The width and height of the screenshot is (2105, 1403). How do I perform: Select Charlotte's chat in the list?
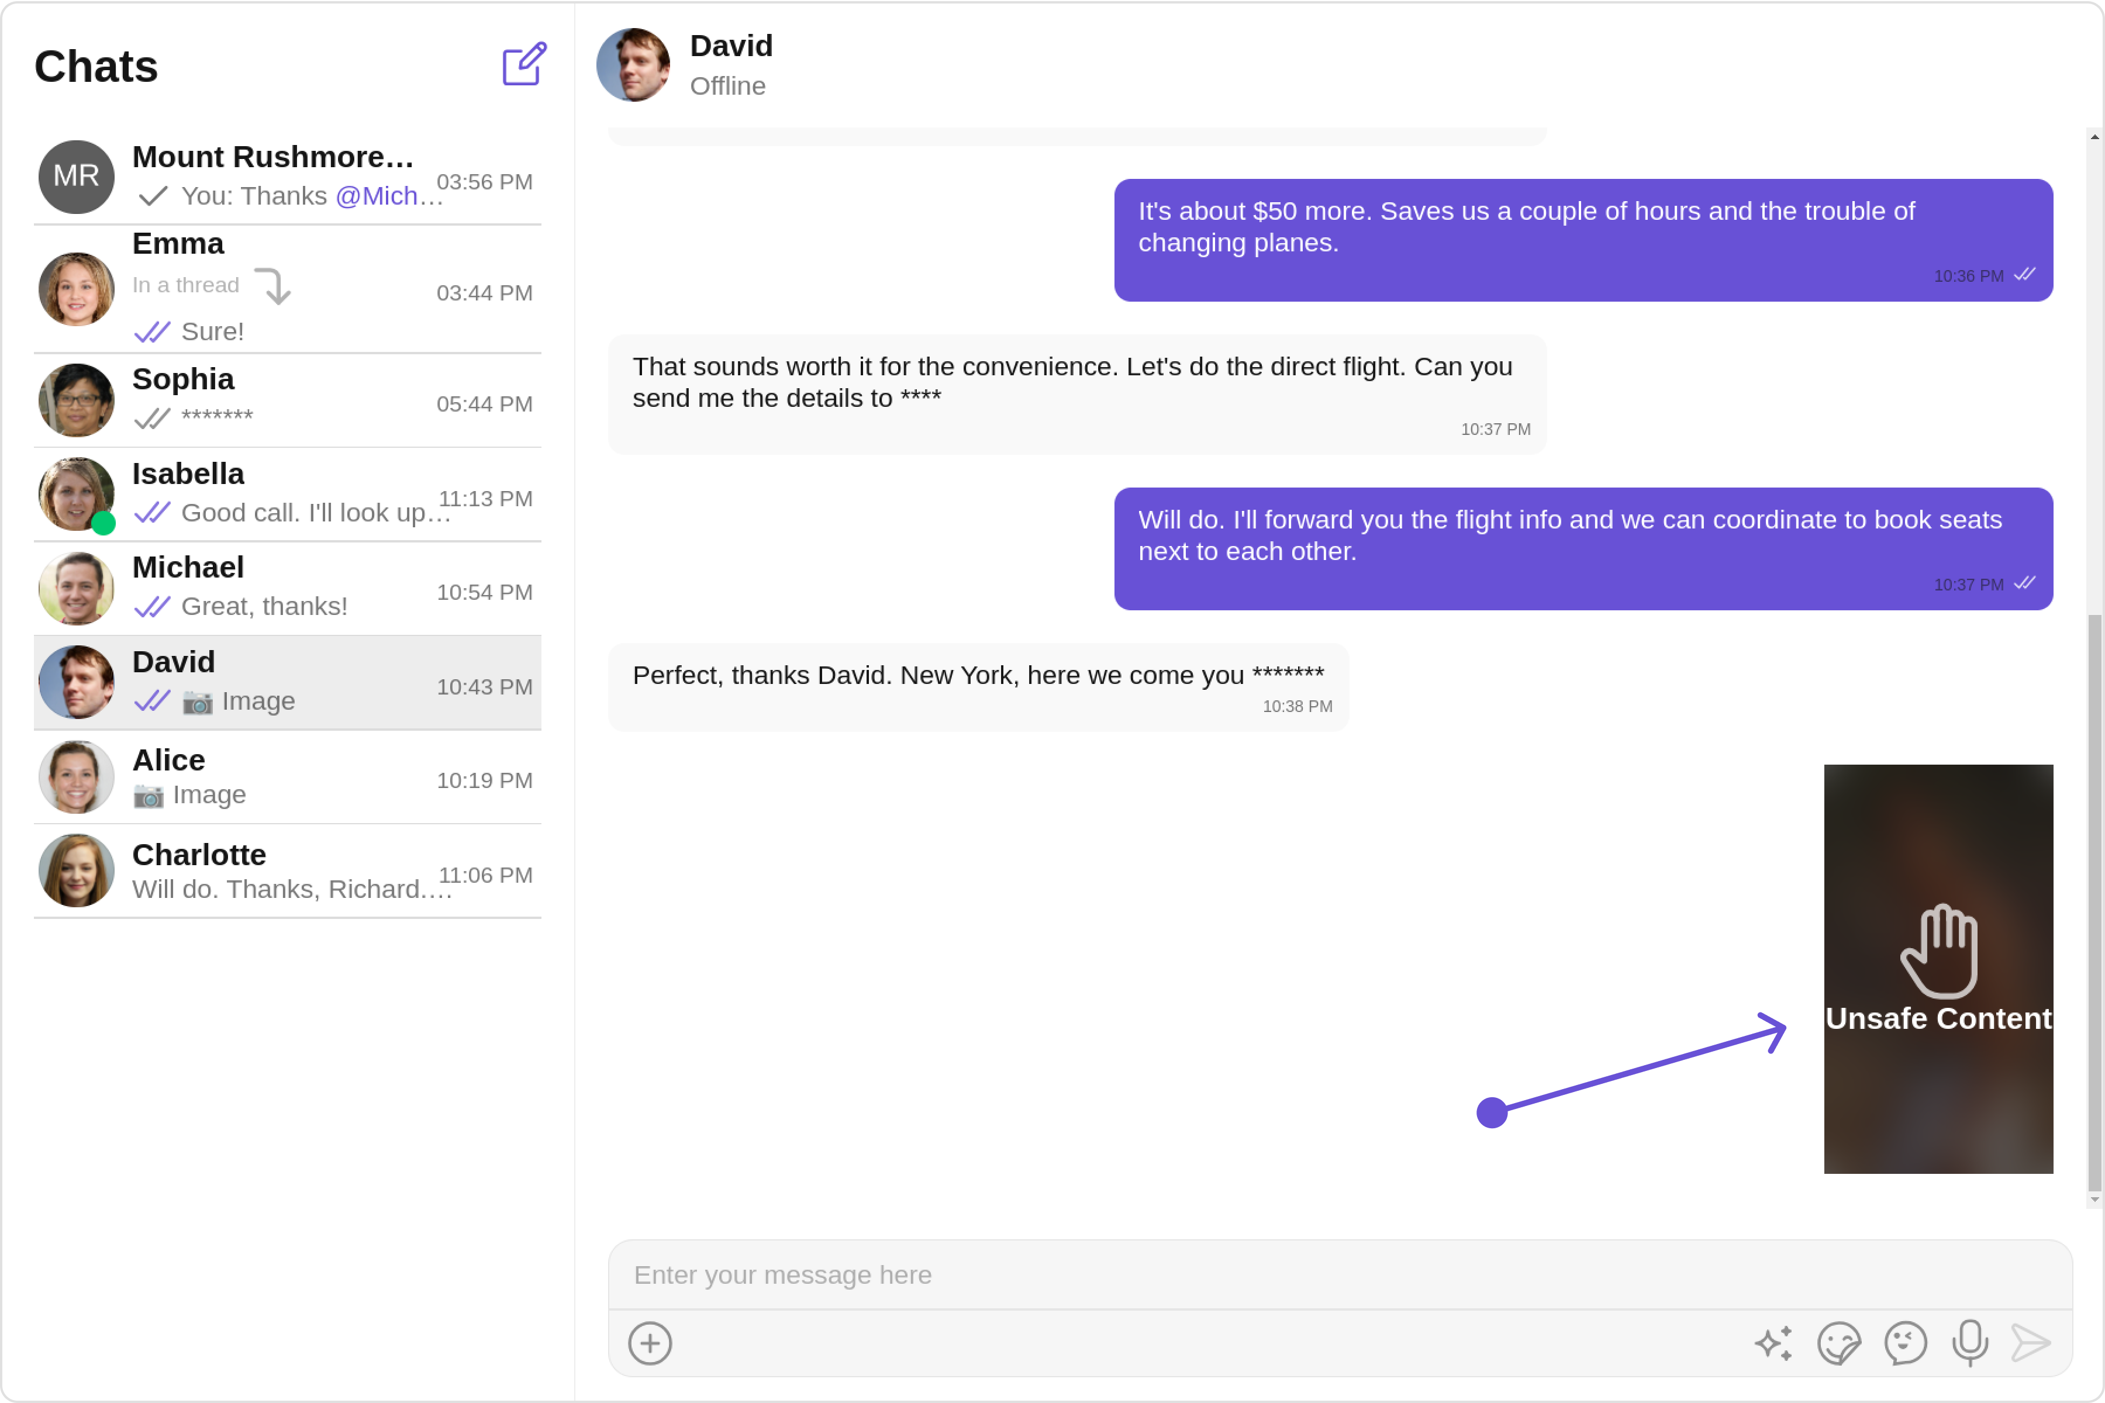tap(287, 870)
